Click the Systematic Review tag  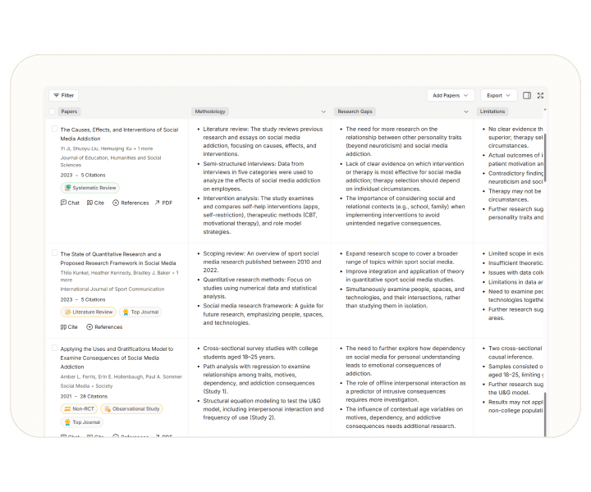tap(90, 188)
